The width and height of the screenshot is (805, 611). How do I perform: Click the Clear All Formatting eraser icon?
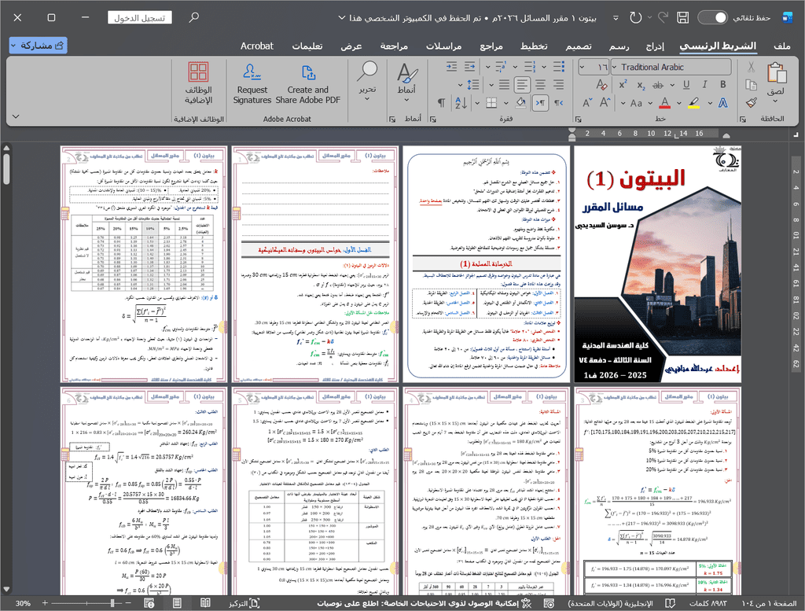point(601,85)
